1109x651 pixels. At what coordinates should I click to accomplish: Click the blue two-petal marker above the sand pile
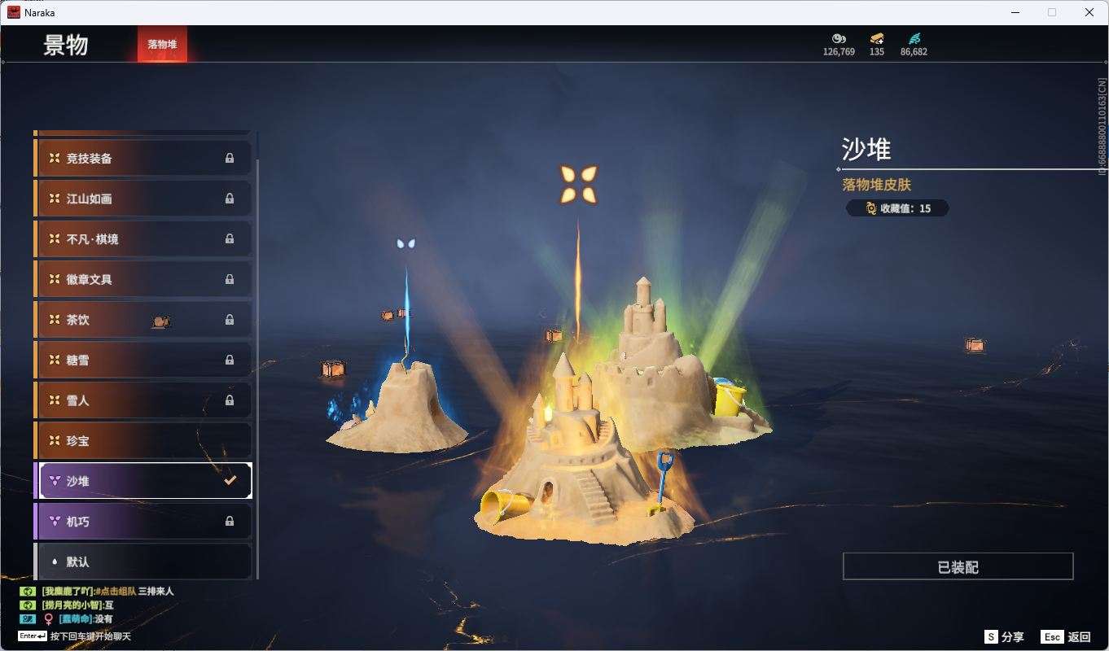click(405, 243)
